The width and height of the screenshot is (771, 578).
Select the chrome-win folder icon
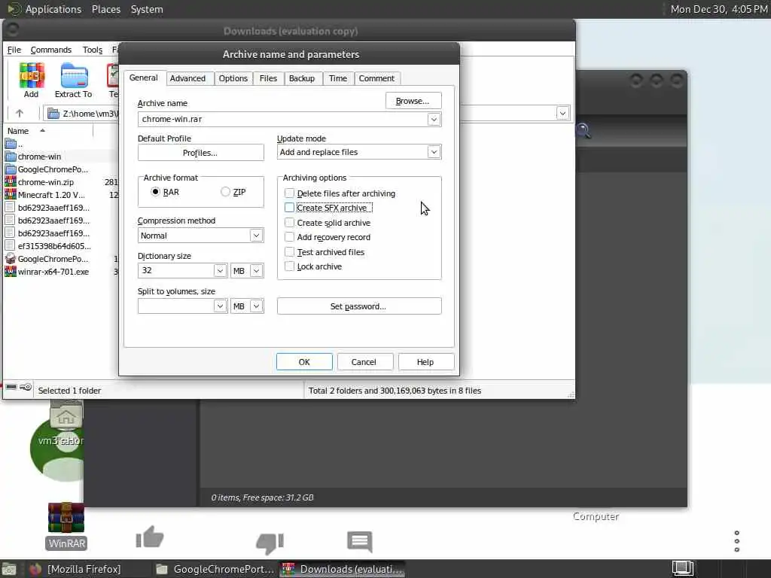click(11, 157)
